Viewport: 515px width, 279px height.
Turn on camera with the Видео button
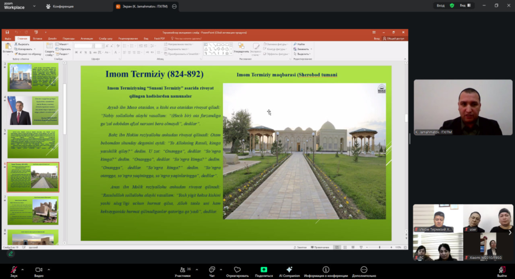[x=39, y=270]
